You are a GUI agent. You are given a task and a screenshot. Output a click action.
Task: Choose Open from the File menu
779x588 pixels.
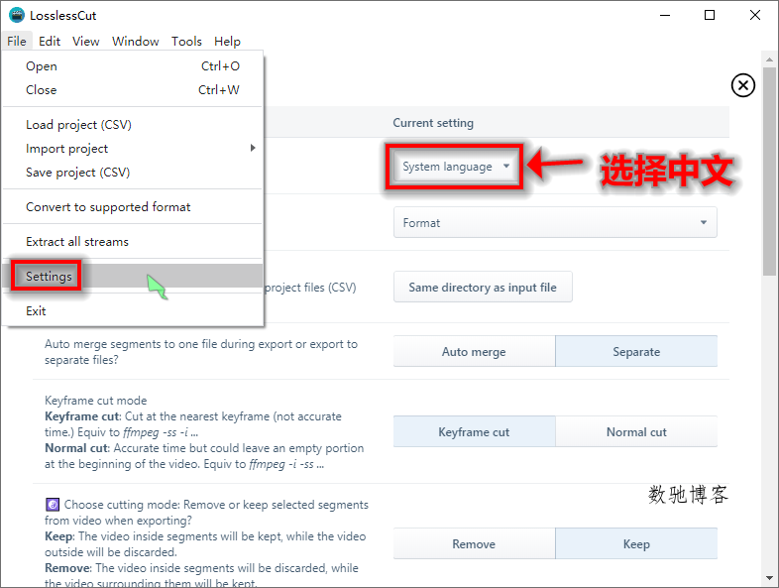click(133, 66)
